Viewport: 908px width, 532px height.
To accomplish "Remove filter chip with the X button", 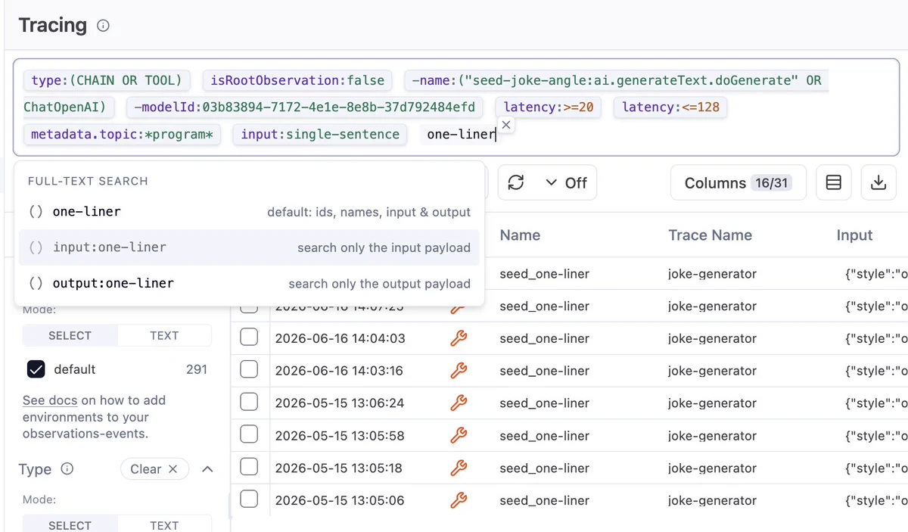I will pyautogui.click(x=506, y=125).
